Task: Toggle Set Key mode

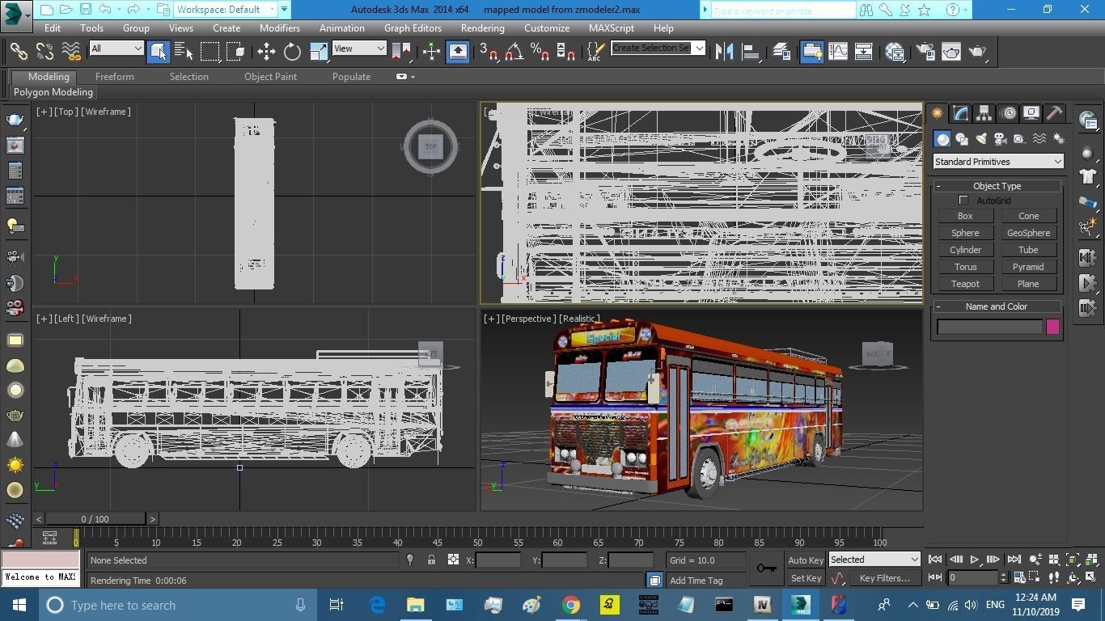Action: 806,578
